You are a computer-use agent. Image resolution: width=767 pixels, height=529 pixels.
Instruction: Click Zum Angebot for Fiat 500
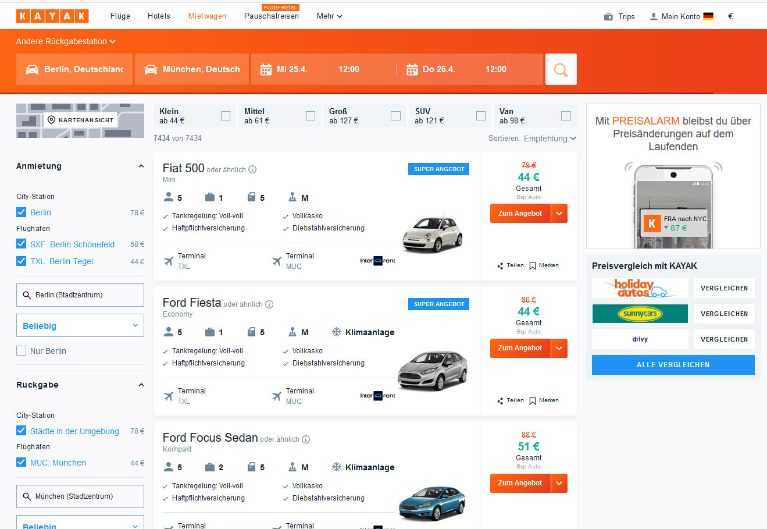click(x=520, y=214)
